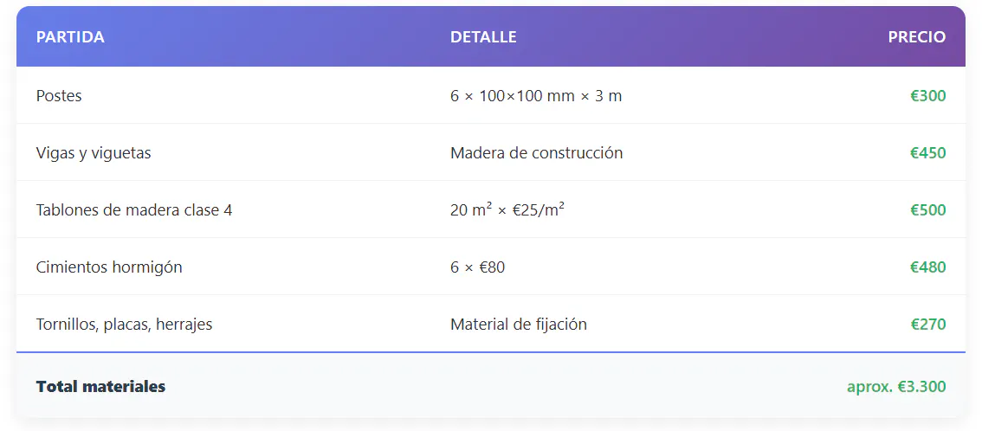
Task: Click the 20 m² × €25/m² detail
Action: (507, 210)
